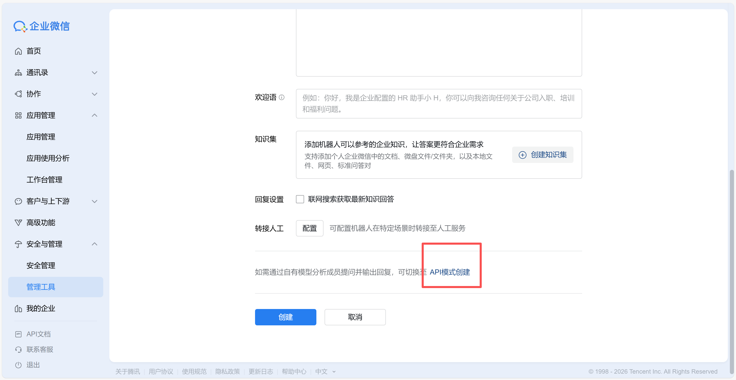Viewport: 736px width, 380px height.
Task: Click the 联系客服 headset icon
Action: [x=18, y=349]
